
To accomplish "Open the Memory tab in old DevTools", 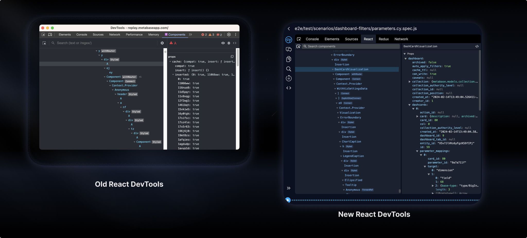I will click(154, 34).
